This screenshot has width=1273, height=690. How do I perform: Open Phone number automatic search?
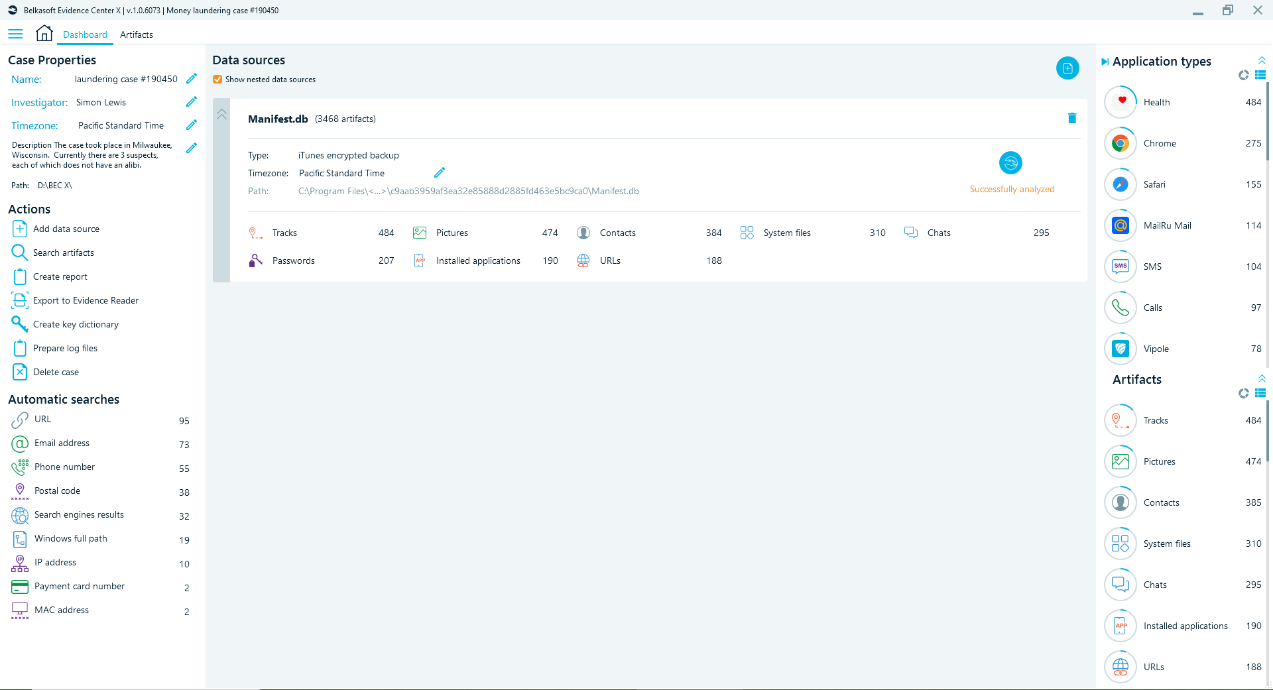(100, 467)
